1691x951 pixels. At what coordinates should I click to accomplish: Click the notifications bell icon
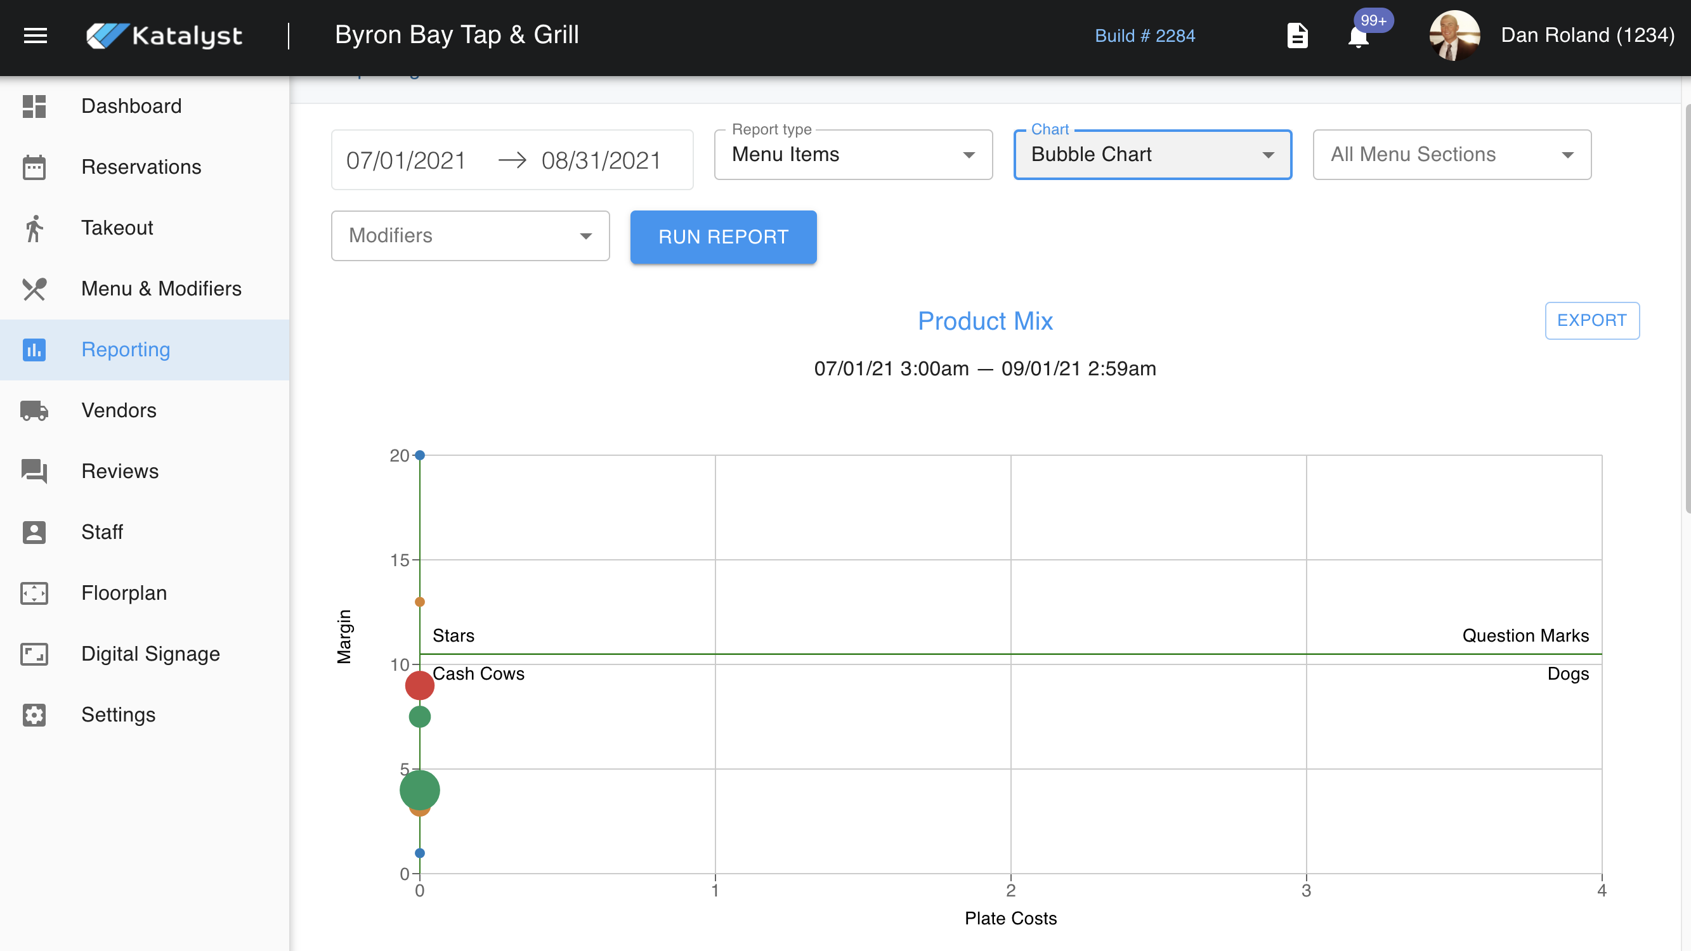click(1357, 37)
